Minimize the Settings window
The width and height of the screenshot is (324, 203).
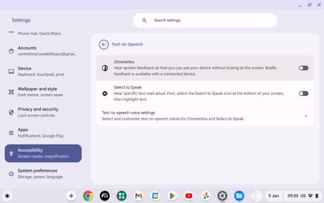(x=300, y=5)
